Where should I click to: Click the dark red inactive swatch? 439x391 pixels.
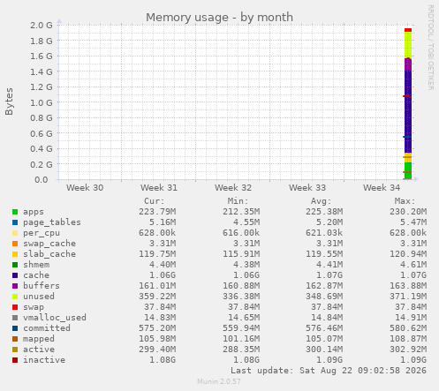coord(15,360)
